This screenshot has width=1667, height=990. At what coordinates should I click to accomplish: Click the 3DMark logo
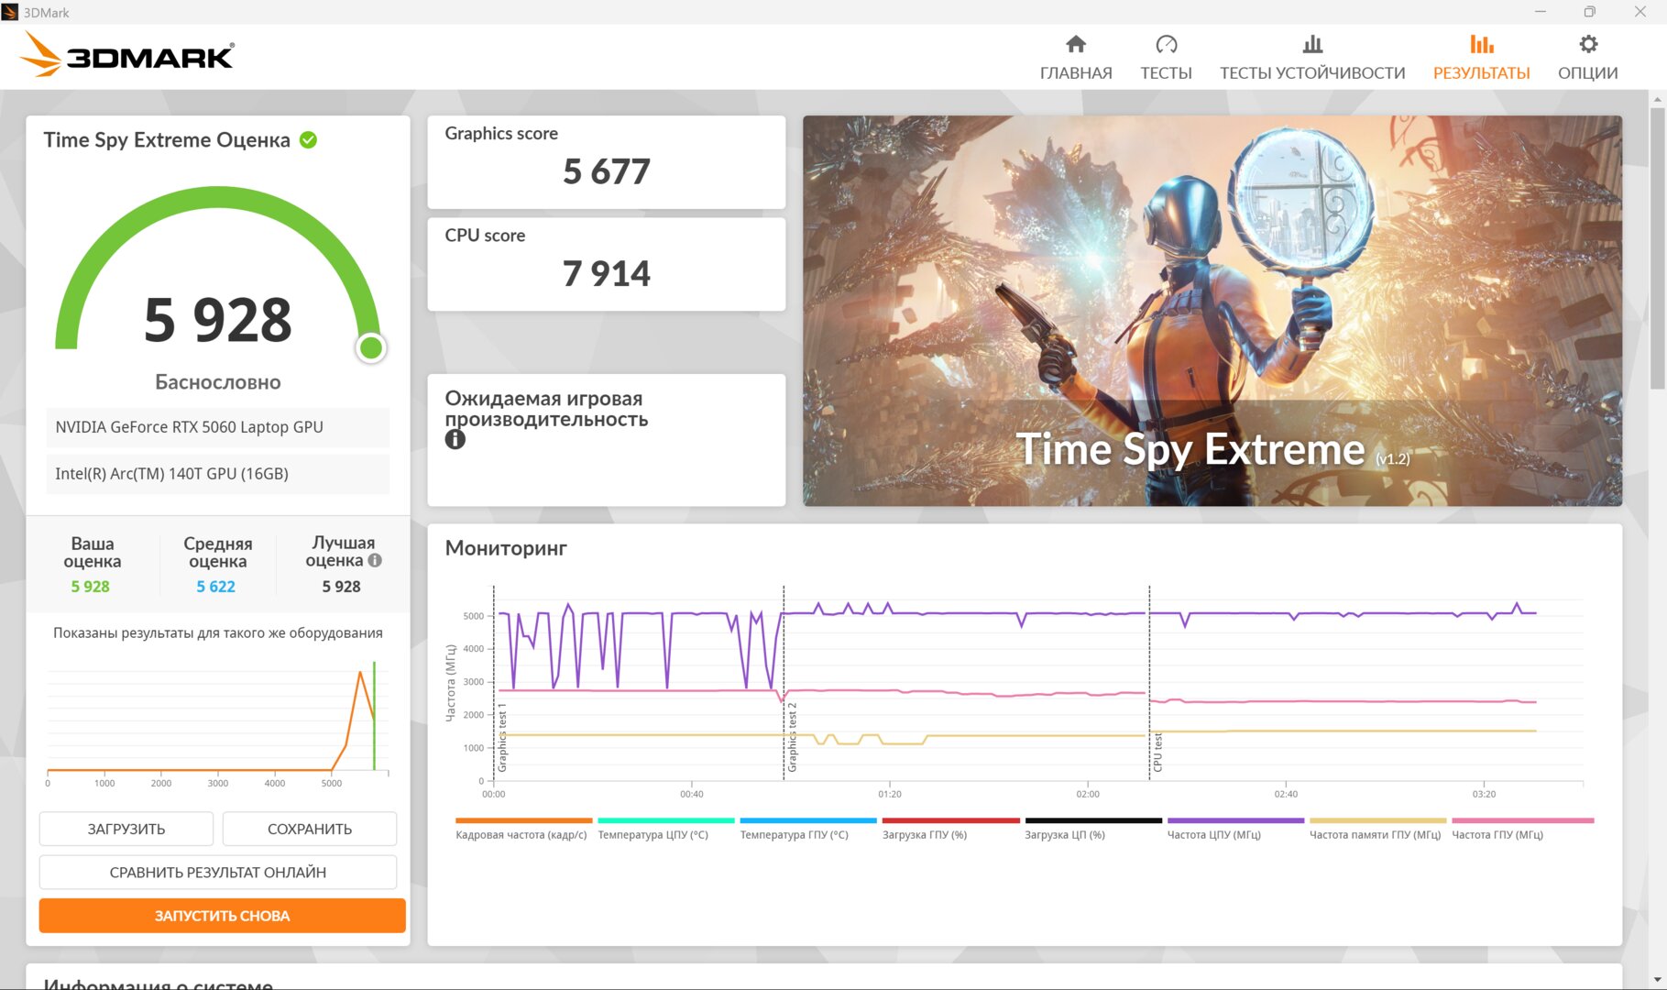(128, 55)
